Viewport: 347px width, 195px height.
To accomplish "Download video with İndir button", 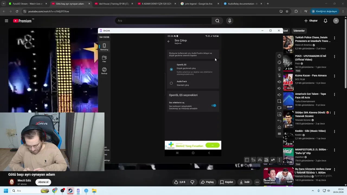I will coord(245,182).
